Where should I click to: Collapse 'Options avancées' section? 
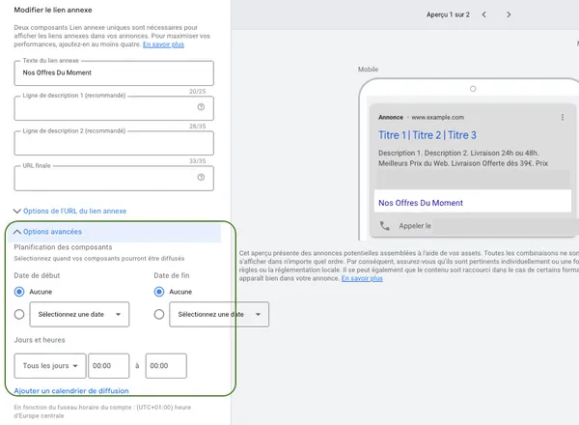(47, 232)
